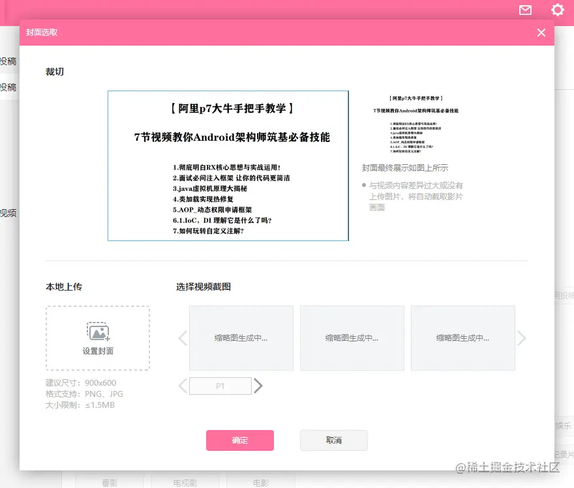Click the 选择视频截图 heading

pyautogui.click(x=204, y=287)
